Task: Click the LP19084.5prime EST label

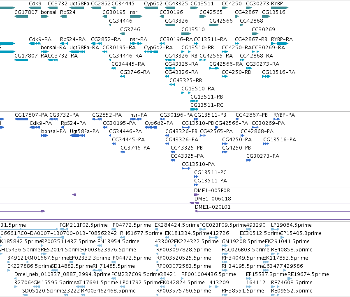Action: point(291,225)
